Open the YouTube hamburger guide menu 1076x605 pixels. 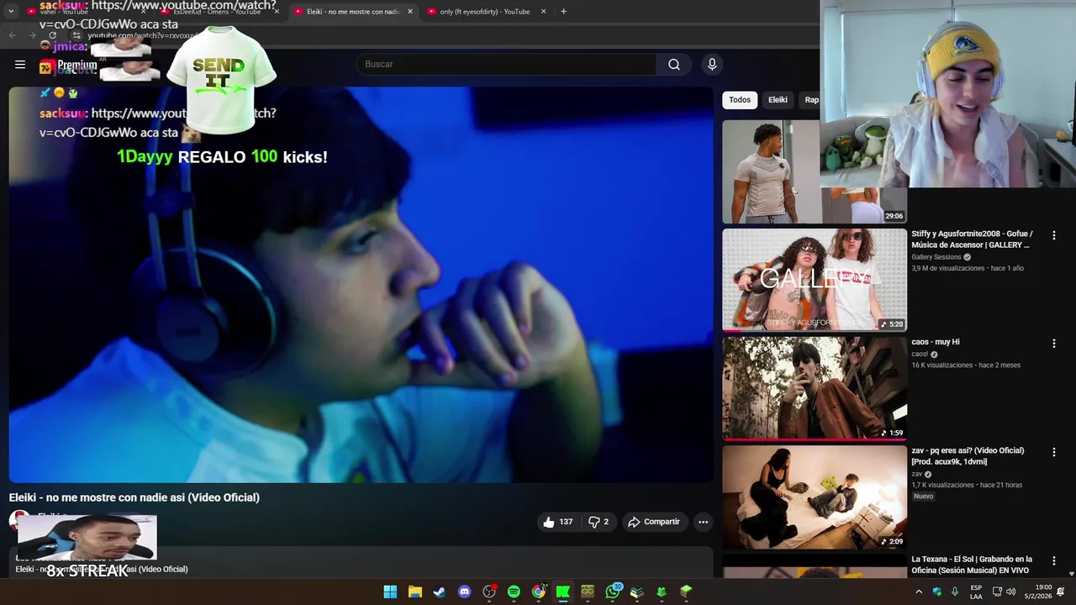click(20, 65)
